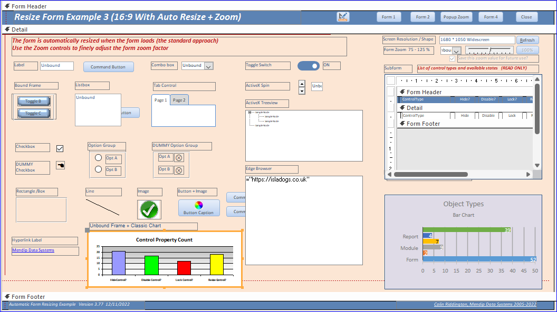Click the Unbound text box next to Label

pyautogui.click(x=57, y=66)
